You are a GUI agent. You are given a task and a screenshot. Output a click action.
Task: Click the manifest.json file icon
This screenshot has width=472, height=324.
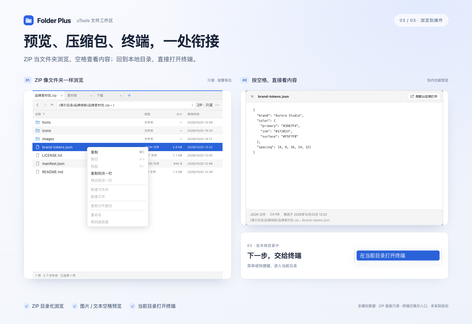pyautogui.click(x=37, y=163)
